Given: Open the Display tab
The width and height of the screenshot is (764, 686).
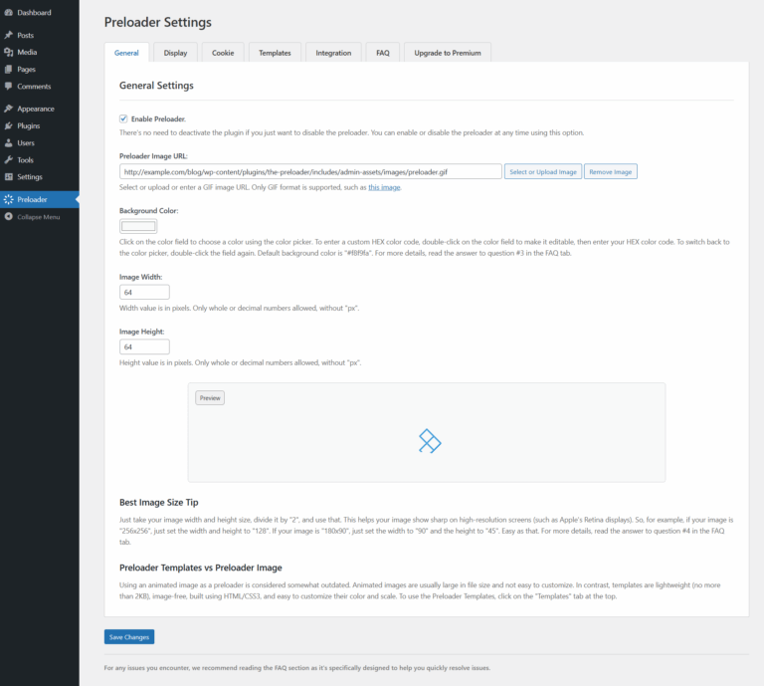Looking at the screenshot, I should 175,53.
